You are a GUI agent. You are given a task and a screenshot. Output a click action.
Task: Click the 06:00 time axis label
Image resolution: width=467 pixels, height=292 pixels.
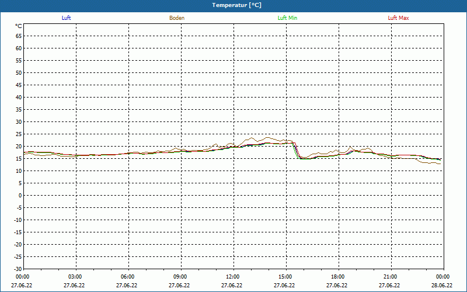click(128, 277)
